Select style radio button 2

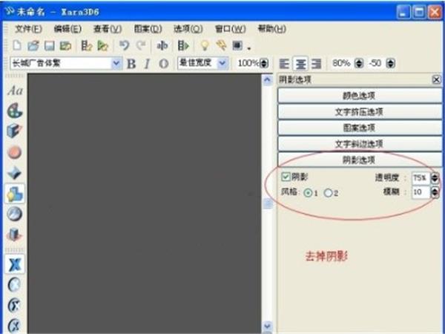[328, 193]
